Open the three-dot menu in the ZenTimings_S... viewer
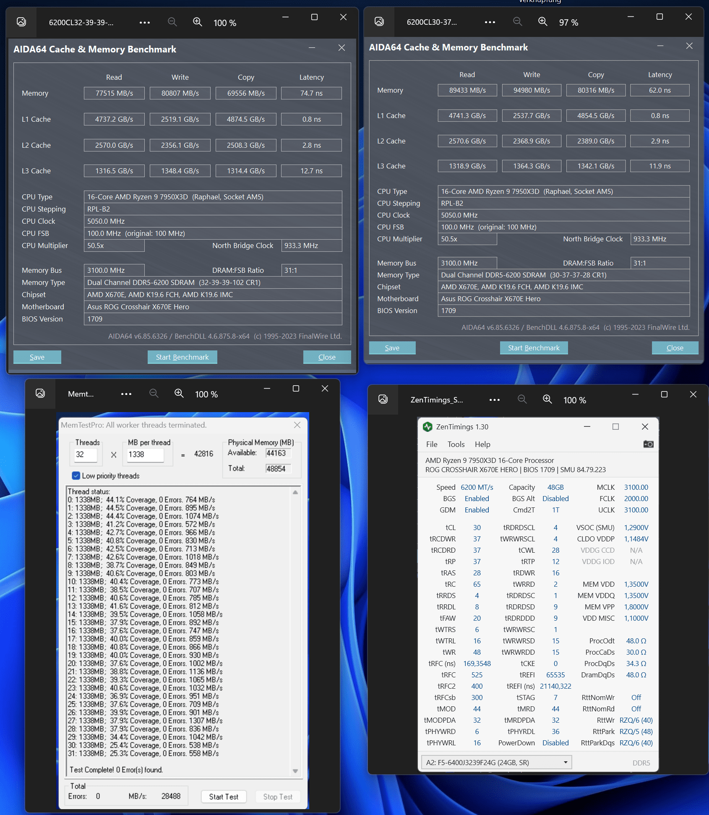Viewport: 709px width, 815px height. pyautogui.click(x=495, y=400)
